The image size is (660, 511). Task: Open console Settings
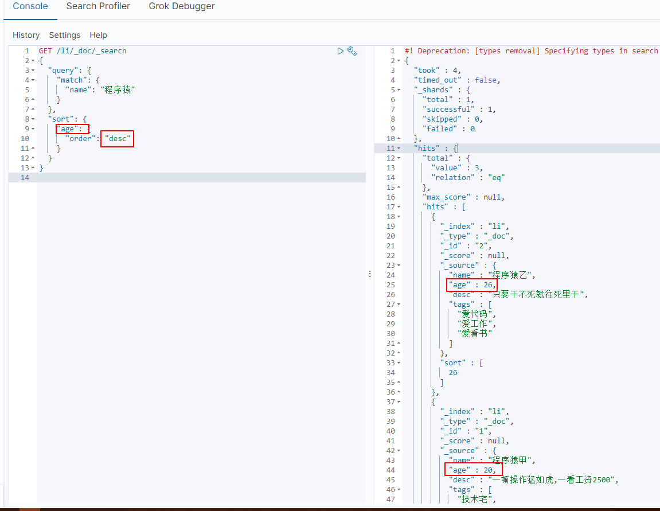point(64,35)
